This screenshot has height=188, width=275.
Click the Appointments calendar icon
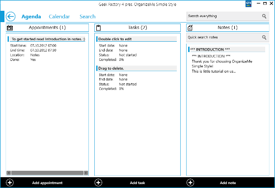10,27
